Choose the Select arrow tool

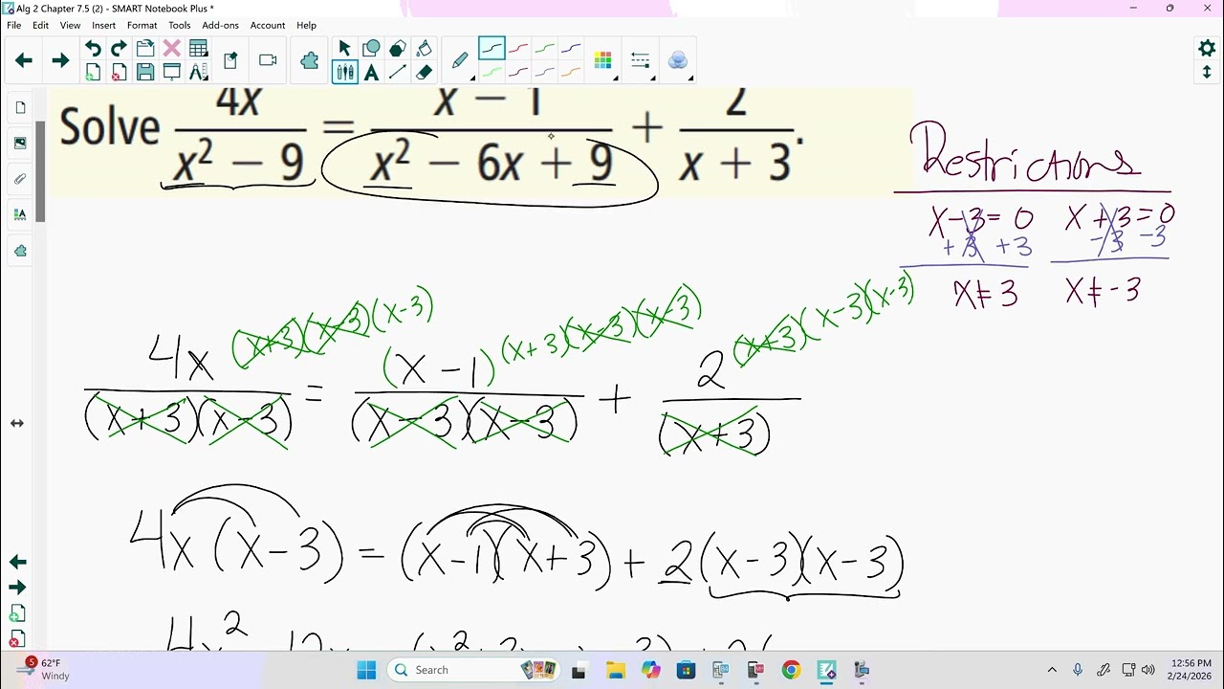[344, 49]
